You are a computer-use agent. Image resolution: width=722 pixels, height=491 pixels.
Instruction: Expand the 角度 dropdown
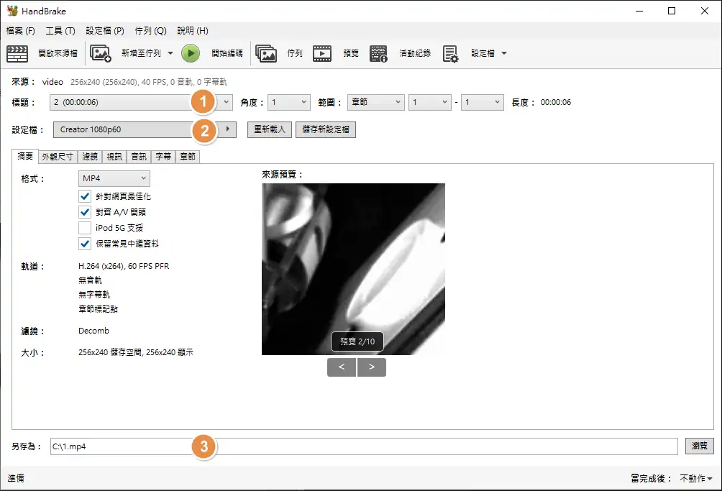click(288, 103)
